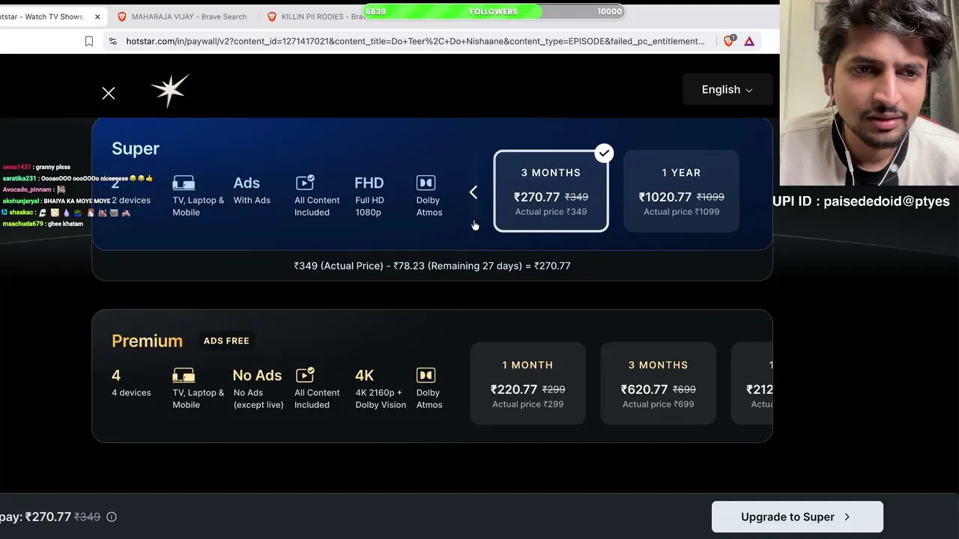Click the 4K 2160p + Dolby Vision feature text

[381, 388]
